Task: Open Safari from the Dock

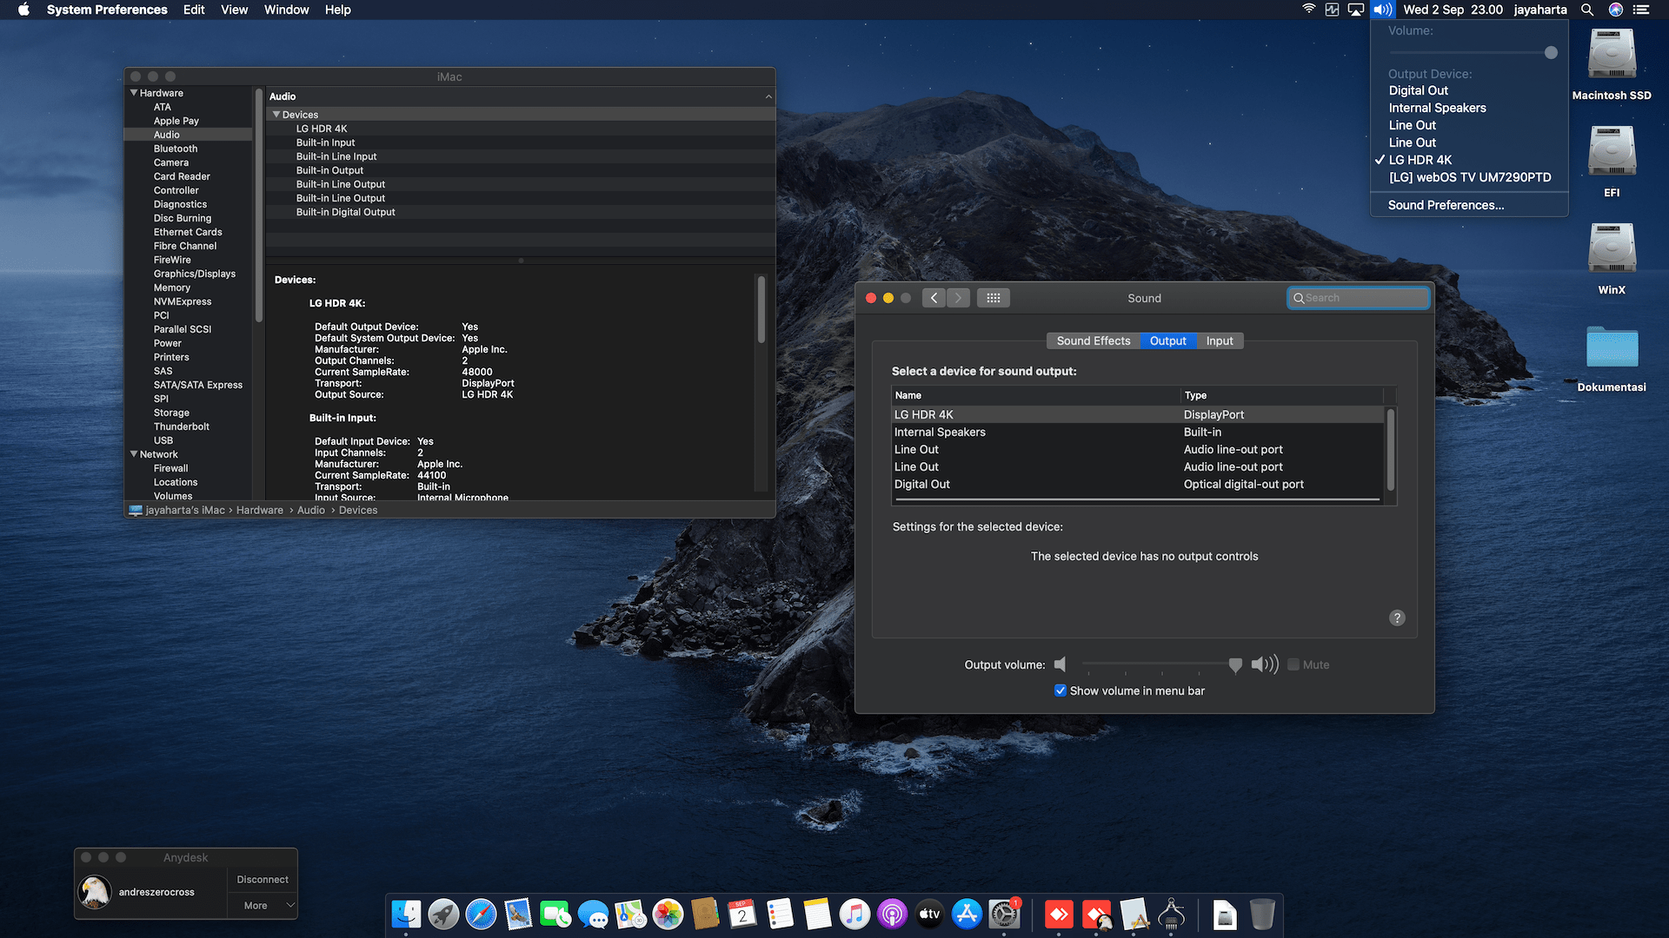Action: tap(481, 914)
